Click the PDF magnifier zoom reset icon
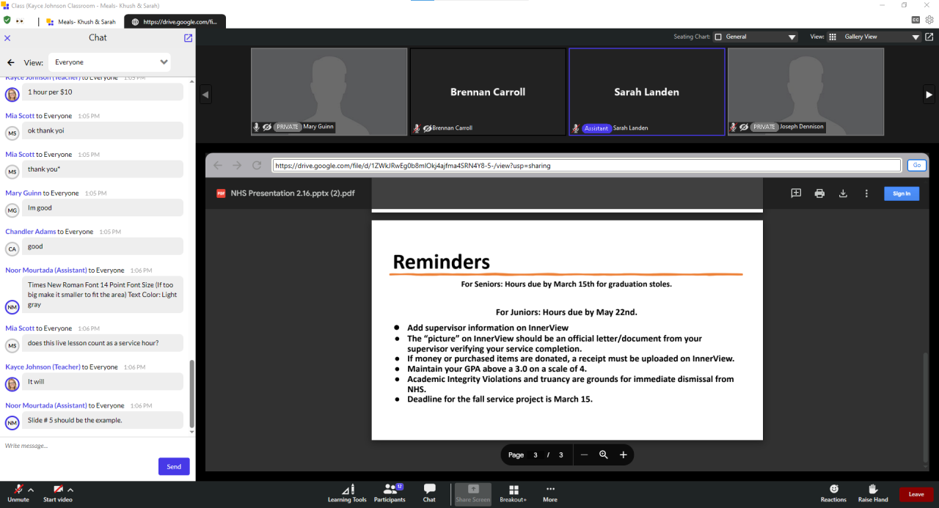The height and width of the screenshot is (508, 939). click(604, 454)
